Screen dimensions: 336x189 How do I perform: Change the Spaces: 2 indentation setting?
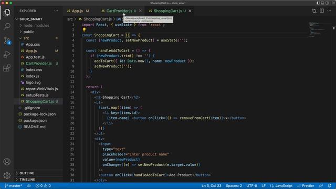[x=234, y=185]
